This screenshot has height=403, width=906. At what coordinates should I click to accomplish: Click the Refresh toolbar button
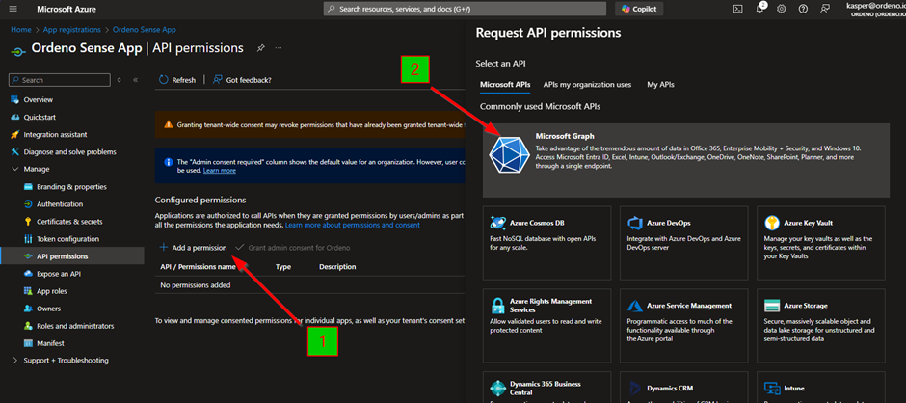(176, 80)
